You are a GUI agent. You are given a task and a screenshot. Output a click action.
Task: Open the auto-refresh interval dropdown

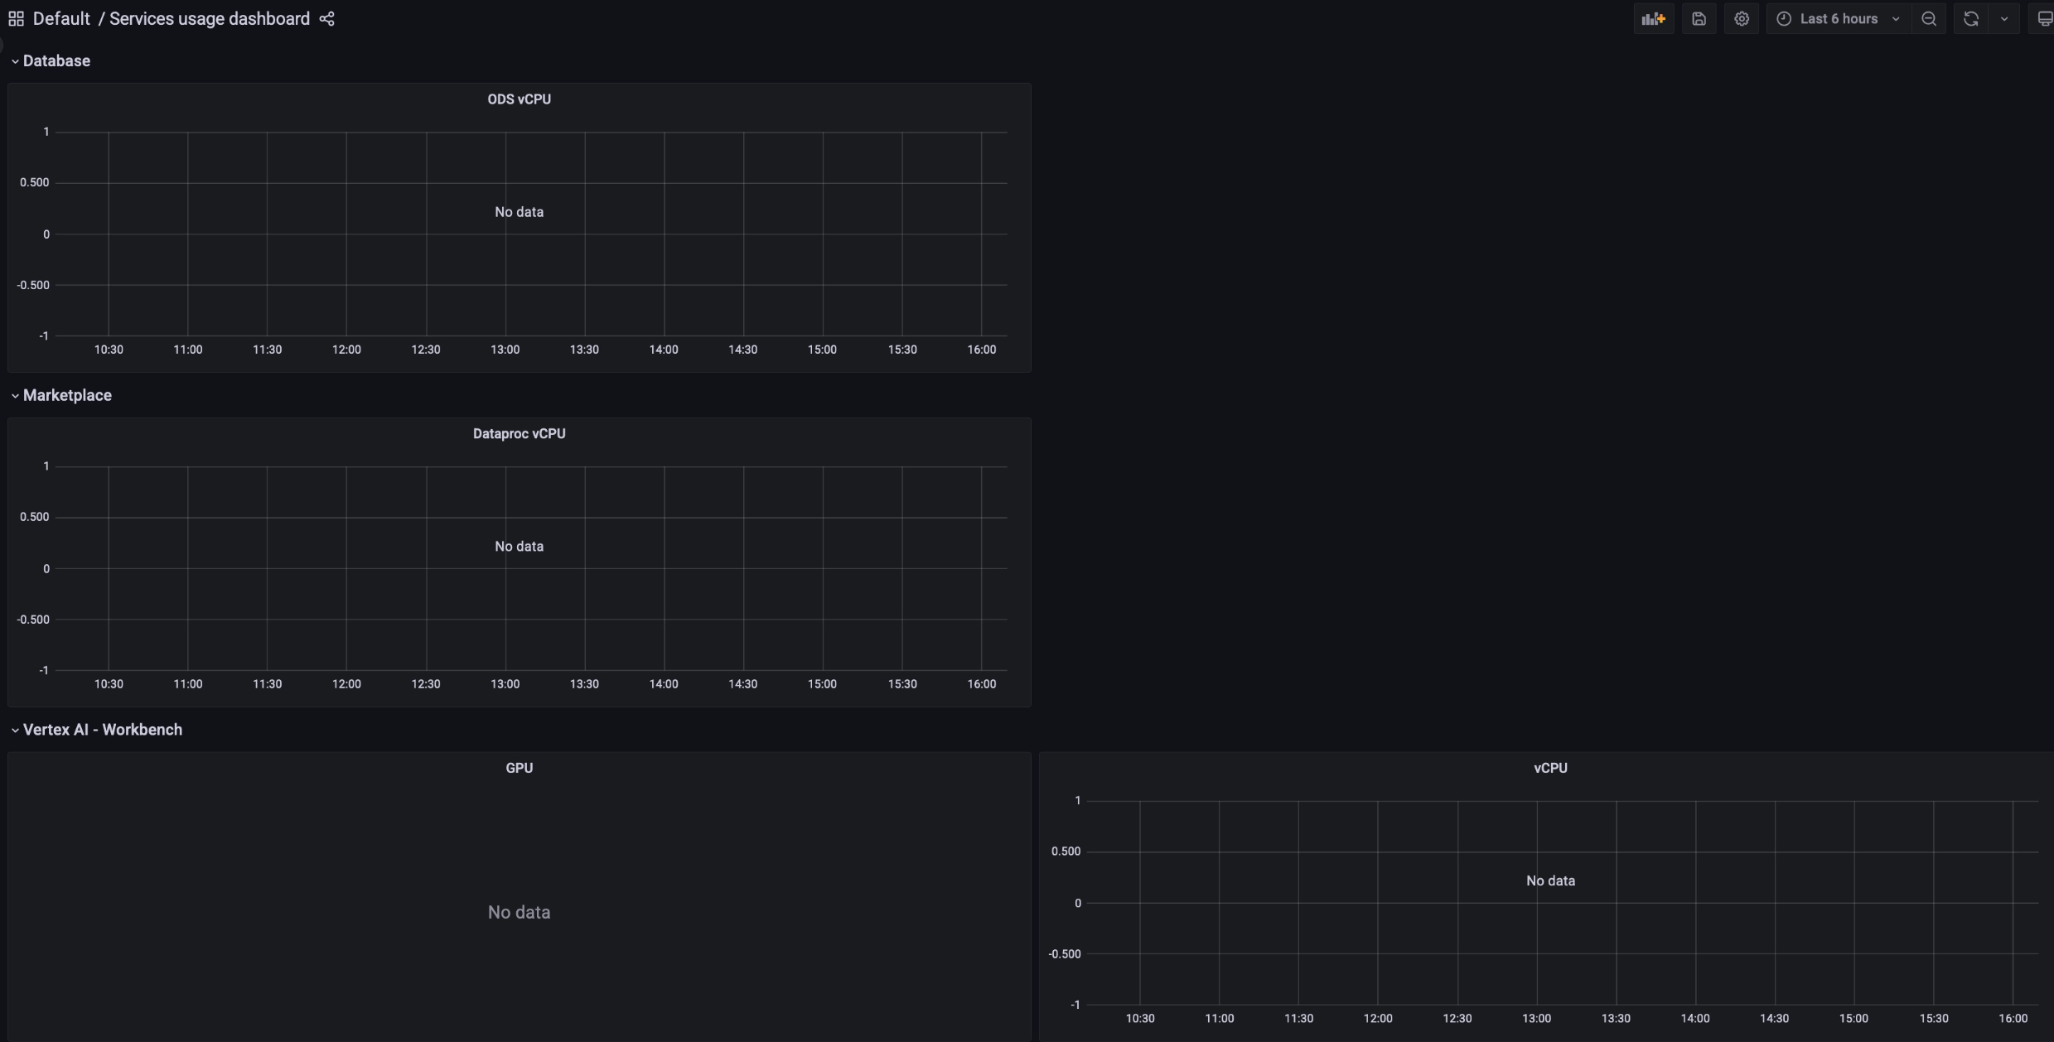[x=2004, y=18]
